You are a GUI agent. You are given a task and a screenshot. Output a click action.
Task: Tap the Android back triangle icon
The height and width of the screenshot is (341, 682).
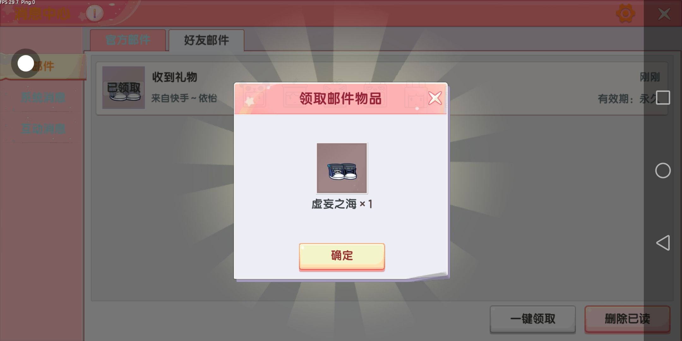pyautogui.click(x=663, y=243)
